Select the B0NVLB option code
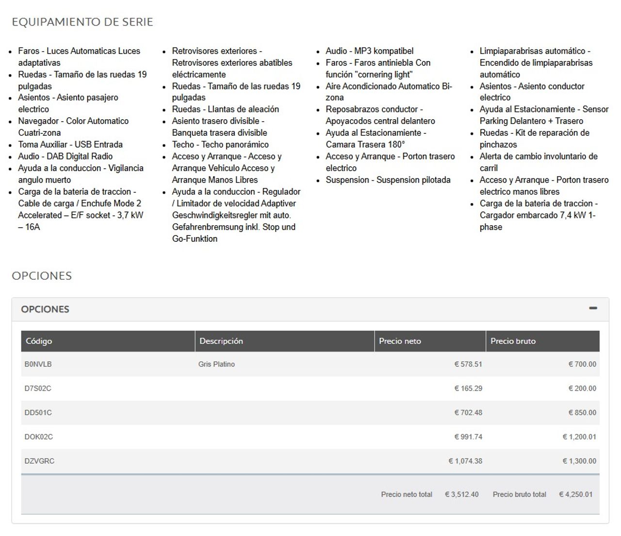The width and height of the screenshot is (621, 536). pos(38,364)
